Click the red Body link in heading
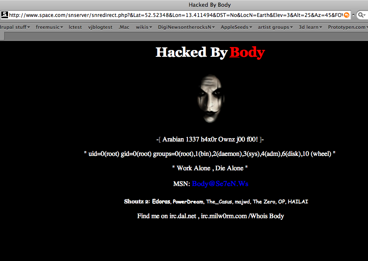 tap(247, 52)
